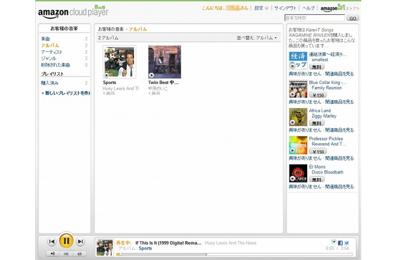This screenshot has height=260, width=397.
Task: Click the サインアウト link
Action: coord(285,8)
